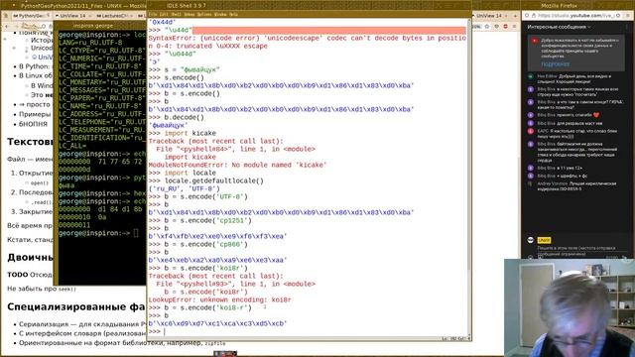Click the red adblock extension icon
The width and height of the screenshot is (635, 357).
pyautogui.click(x=505, y=27)
